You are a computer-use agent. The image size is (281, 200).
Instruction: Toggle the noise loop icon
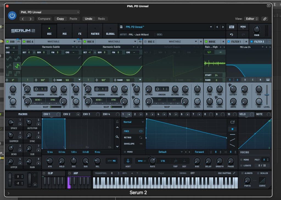[x=209, y=52]
